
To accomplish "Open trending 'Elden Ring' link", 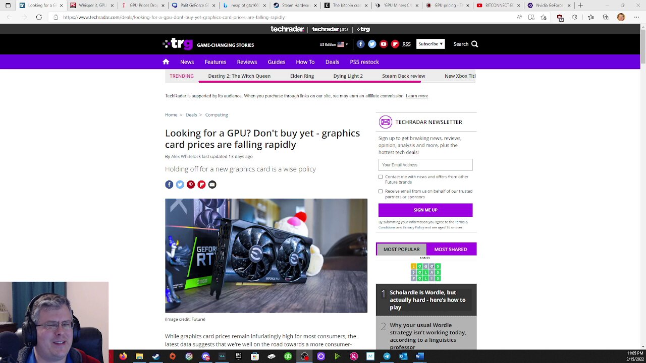I will pyautogui.click(x=302, y=76).
